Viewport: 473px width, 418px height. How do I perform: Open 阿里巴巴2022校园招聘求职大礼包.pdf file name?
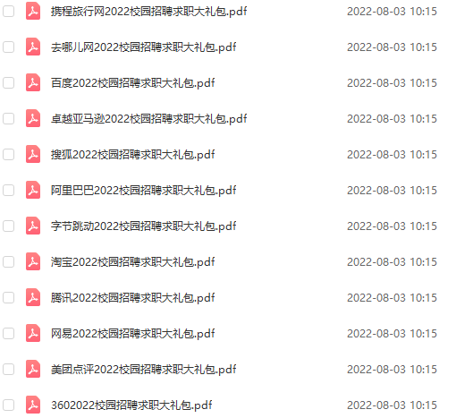[143, 191]
